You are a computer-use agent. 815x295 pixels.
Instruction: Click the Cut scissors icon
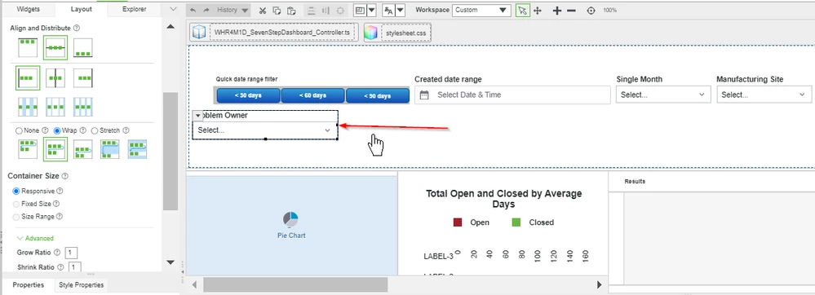(263, 10)
